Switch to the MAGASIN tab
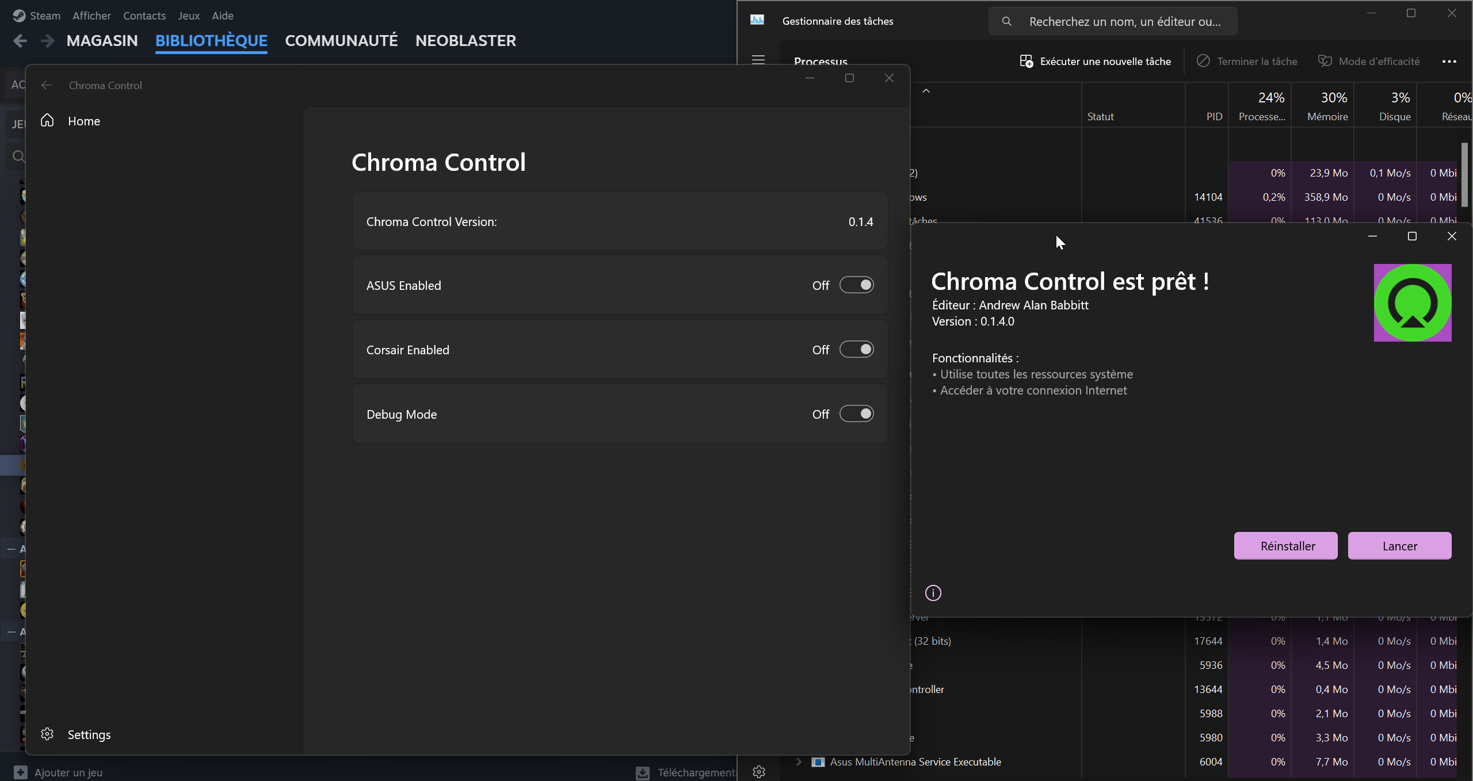Image resolution: width=1473 pixels, height=781 pixels. [102, 40]
